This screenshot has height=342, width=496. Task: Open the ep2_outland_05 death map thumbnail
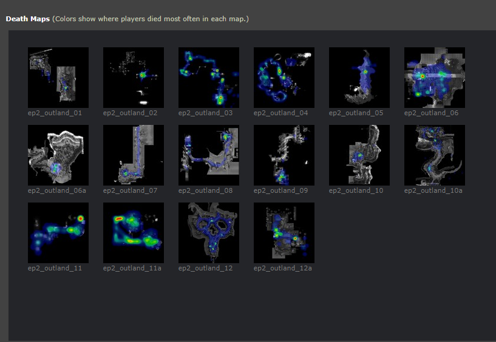click(x=359, y=78)
